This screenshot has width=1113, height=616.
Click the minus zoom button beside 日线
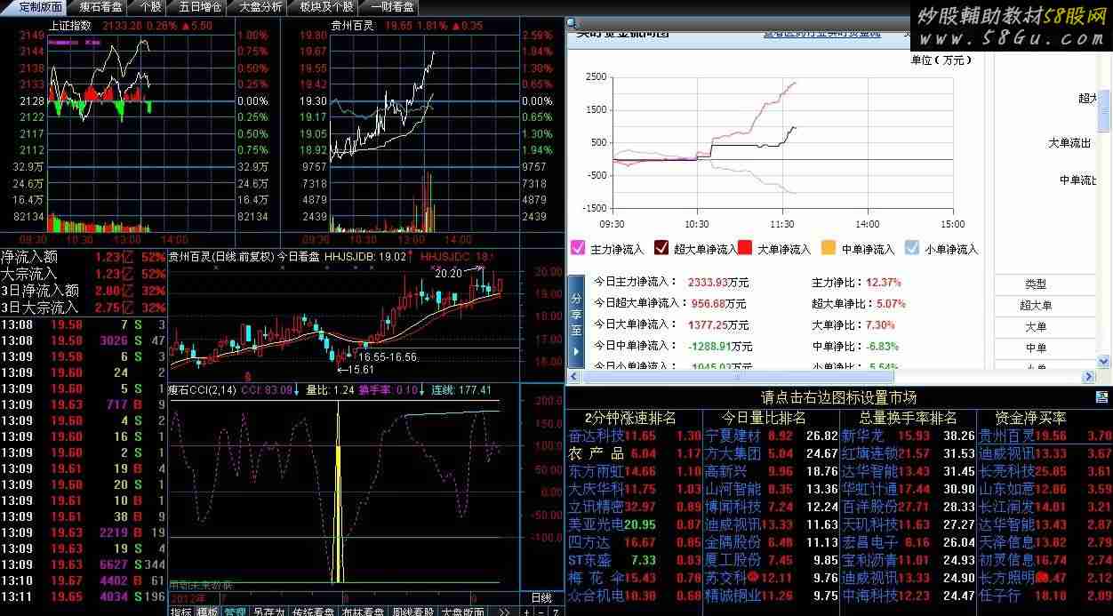pyautogui.click(x=541, y=612)
